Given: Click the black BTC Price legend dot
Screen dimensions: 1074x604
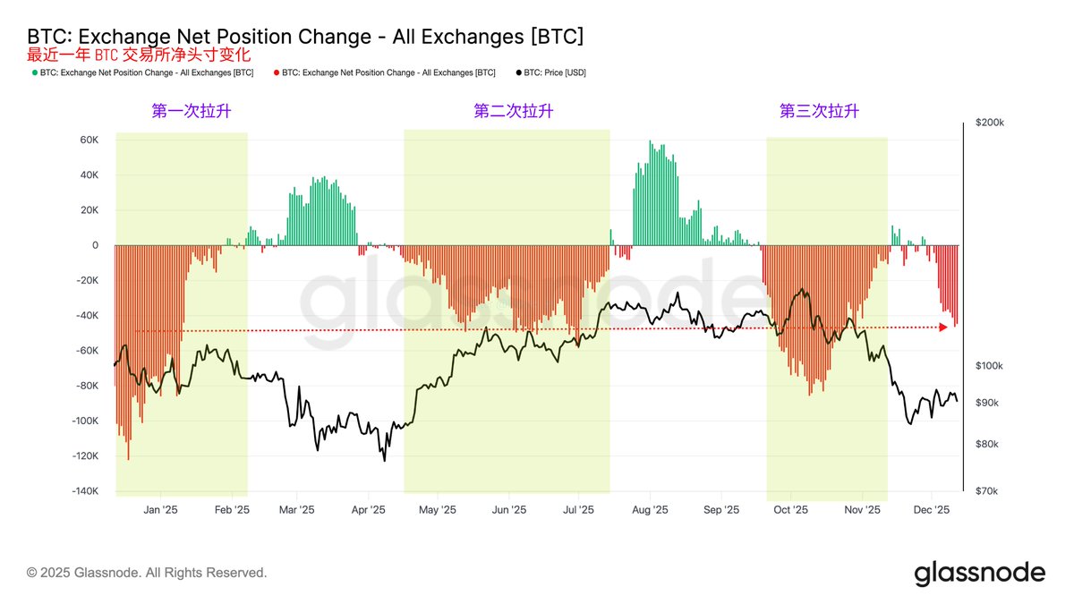Looking at the screenshot, I should [520, 72].
